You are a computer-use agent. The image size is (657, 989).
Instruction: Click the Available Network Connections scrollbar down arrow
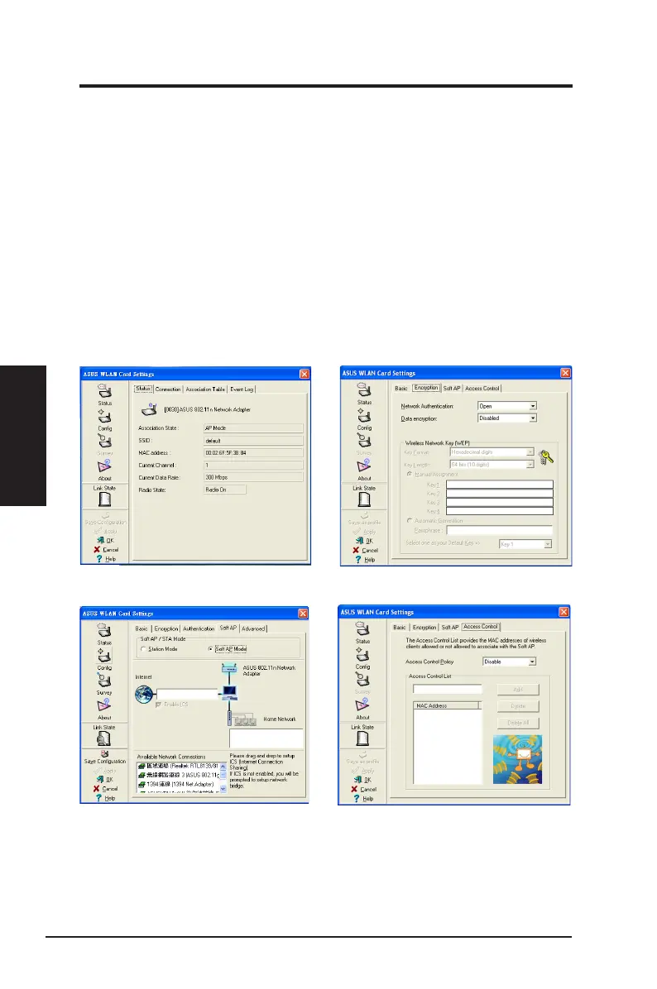(x=223, y=789)
